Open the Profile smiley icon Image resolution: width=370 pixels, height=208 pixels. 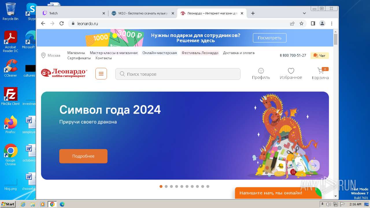pos(261,71)
